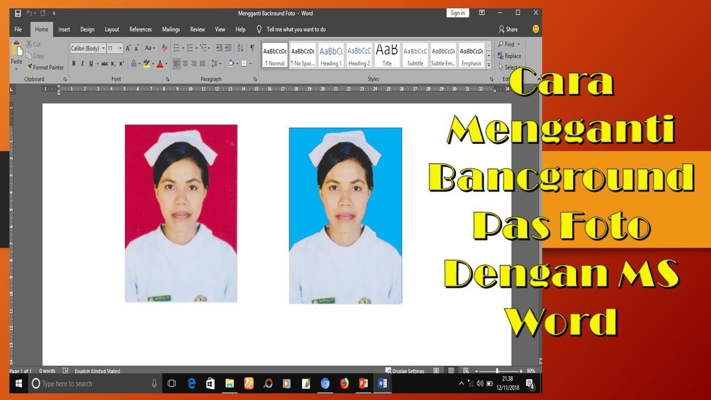711x400 pixels.
Task: Apply superscript formatting
Action: pyautogui.click(x=121, y=64)
